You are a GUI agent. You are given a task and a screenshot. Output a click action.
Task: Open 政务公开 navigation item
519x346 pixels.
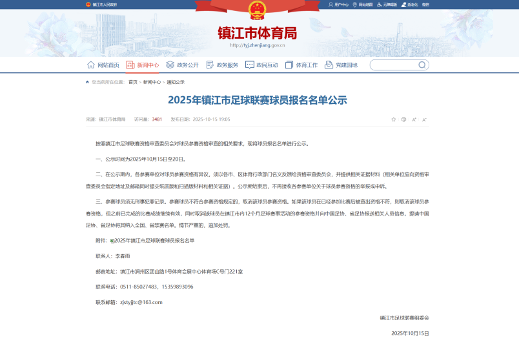click(x=183, y=65)
